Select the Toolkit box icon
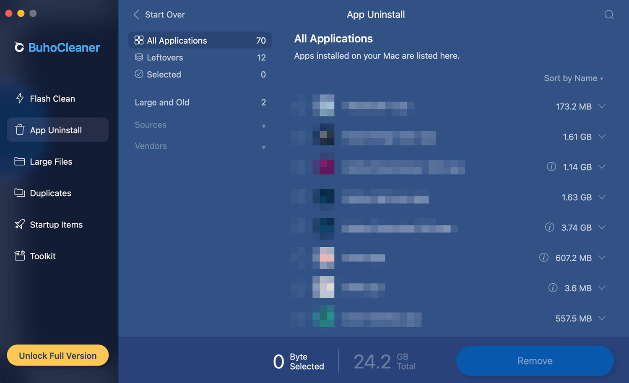The width and height of the screenshot is (629, 383). pos(20,256)
